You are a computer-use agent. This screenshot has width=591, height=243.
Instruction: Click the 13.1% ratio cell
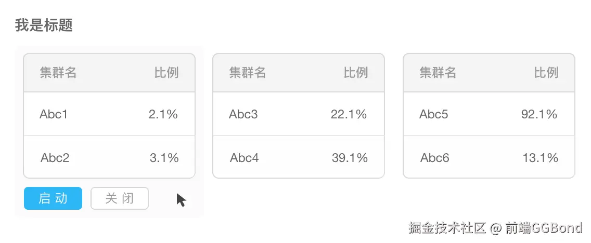[541, 158]
